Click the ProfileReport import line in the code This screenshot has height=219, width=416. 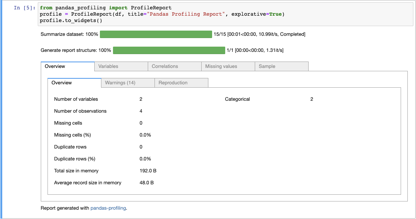click(105, 8)
